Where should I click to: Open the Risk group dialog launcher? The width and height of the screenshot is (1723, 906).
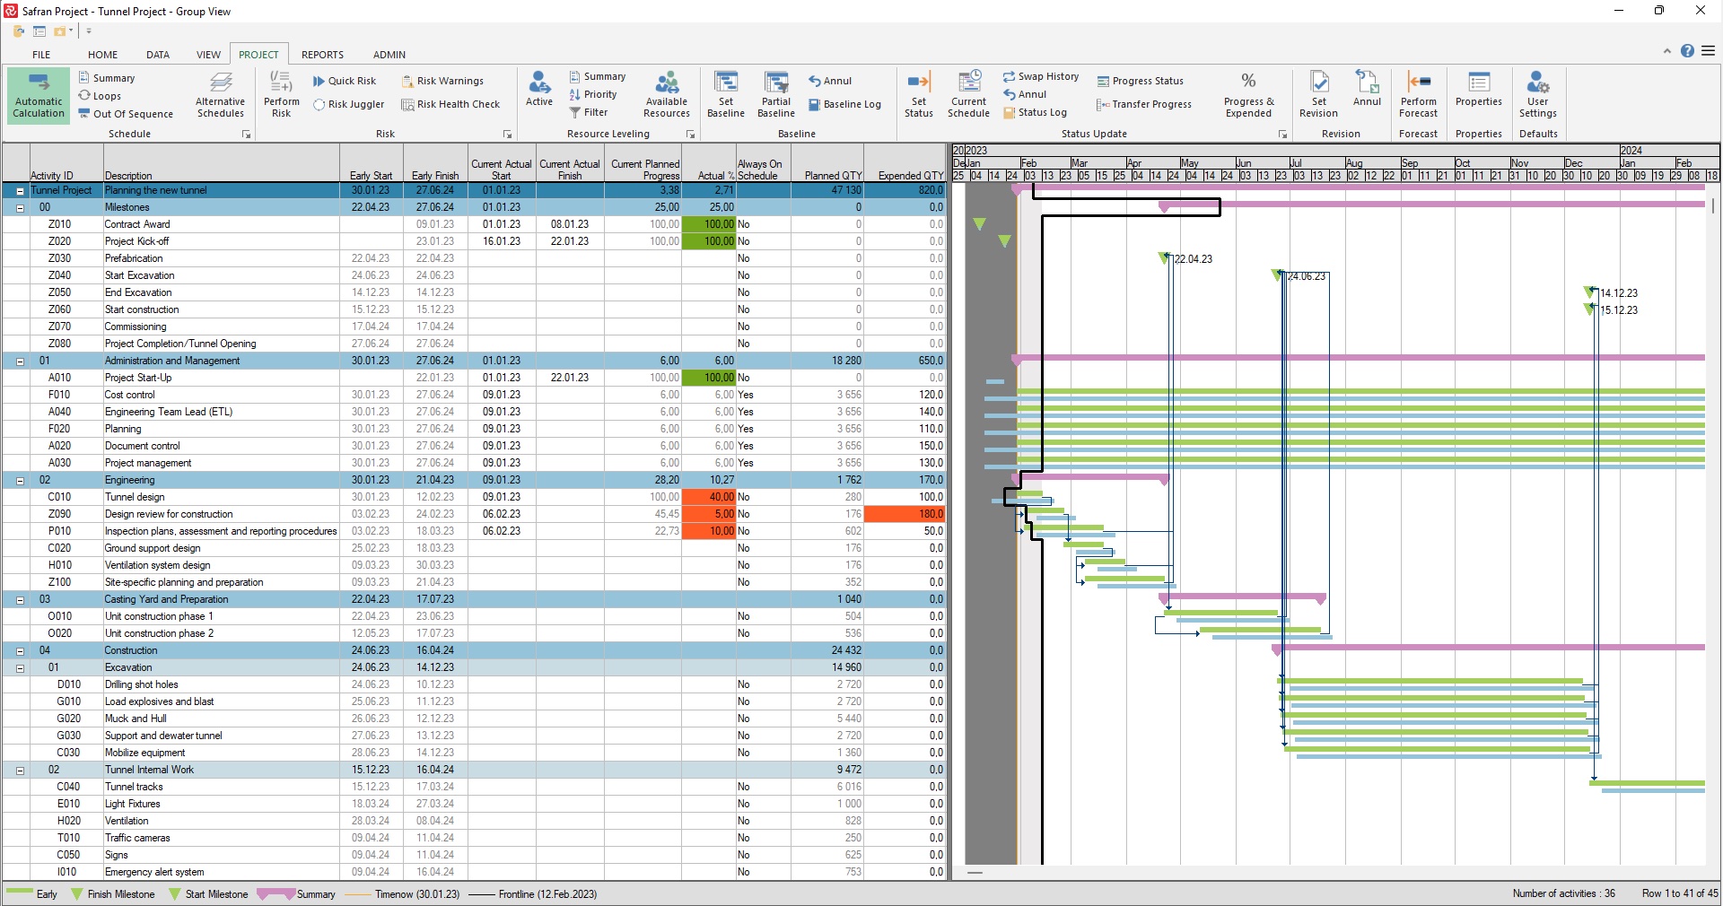point(507,135)
